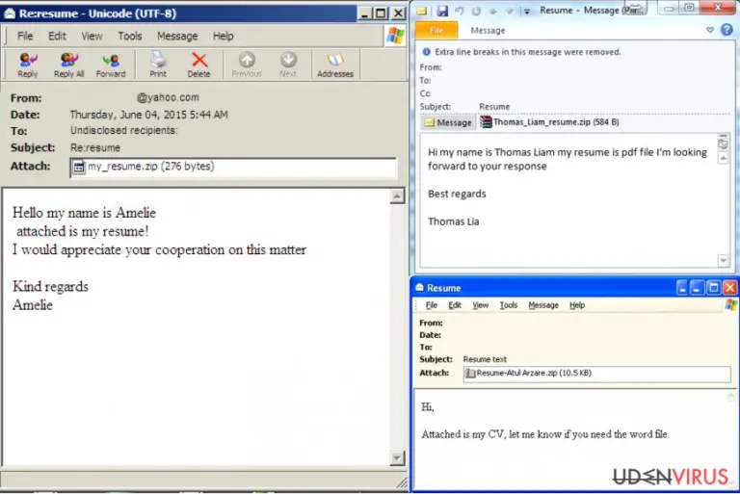This screenshot has width=740, height=494.
Task: Go to the Next message
Action: 288,65
